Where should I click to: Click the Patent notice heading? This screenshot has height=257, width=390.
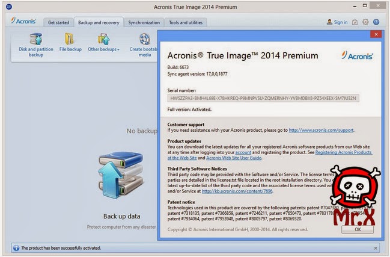point(181,202)
